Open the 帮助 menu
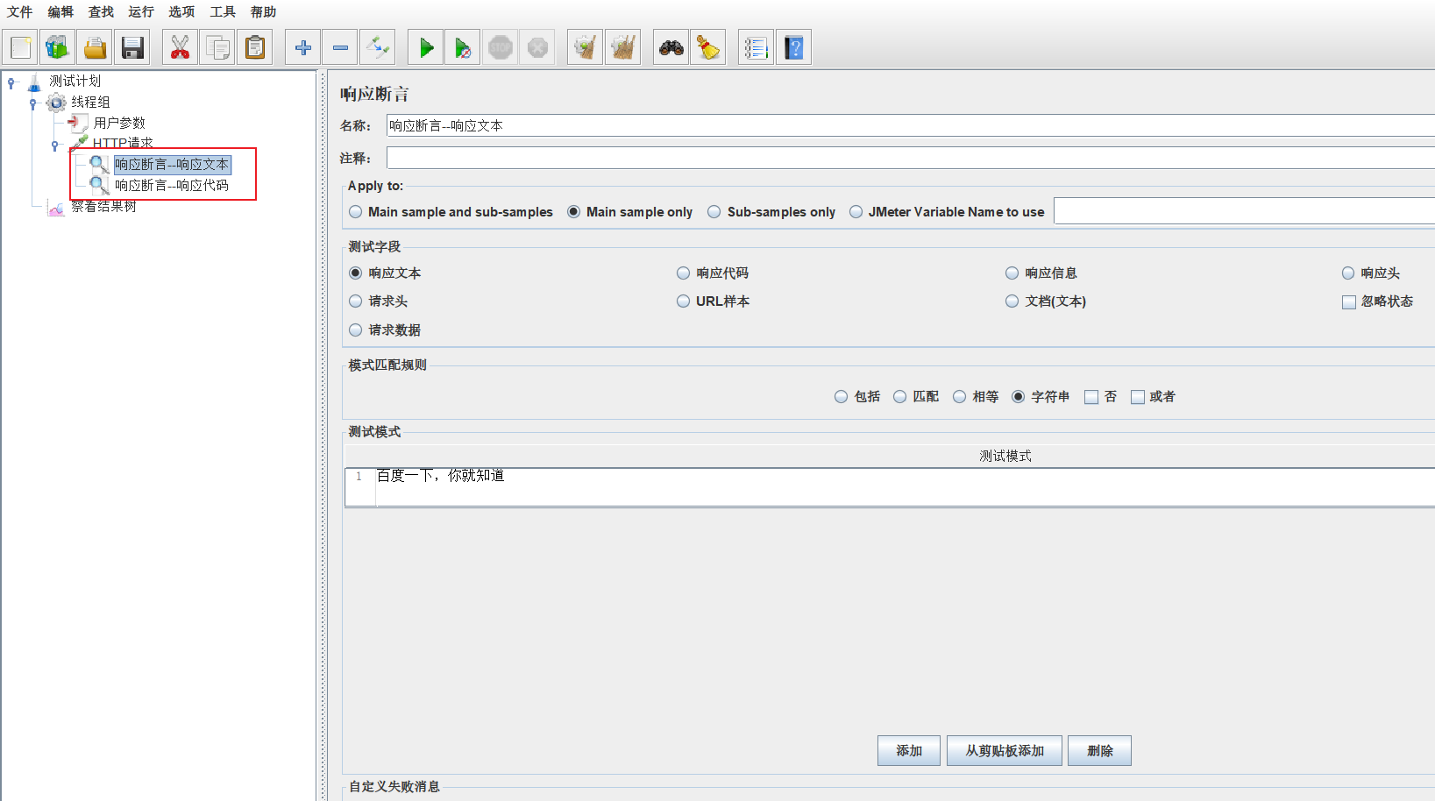The width and height of the screenshot is (1435, 801). coord(263,11)
